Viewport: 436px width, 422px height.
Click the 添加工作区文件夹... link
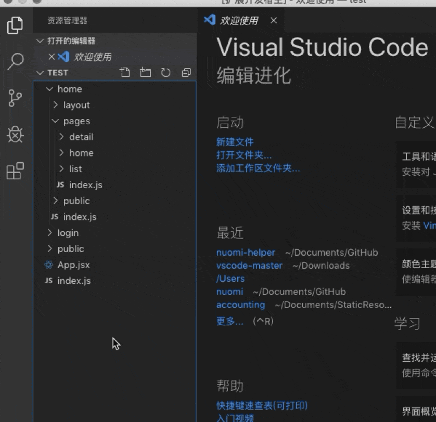(258, 168)
